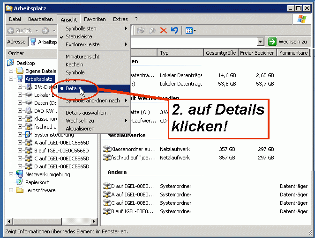Expand the Lernsoftware folder node

click(x=12, y=190)
